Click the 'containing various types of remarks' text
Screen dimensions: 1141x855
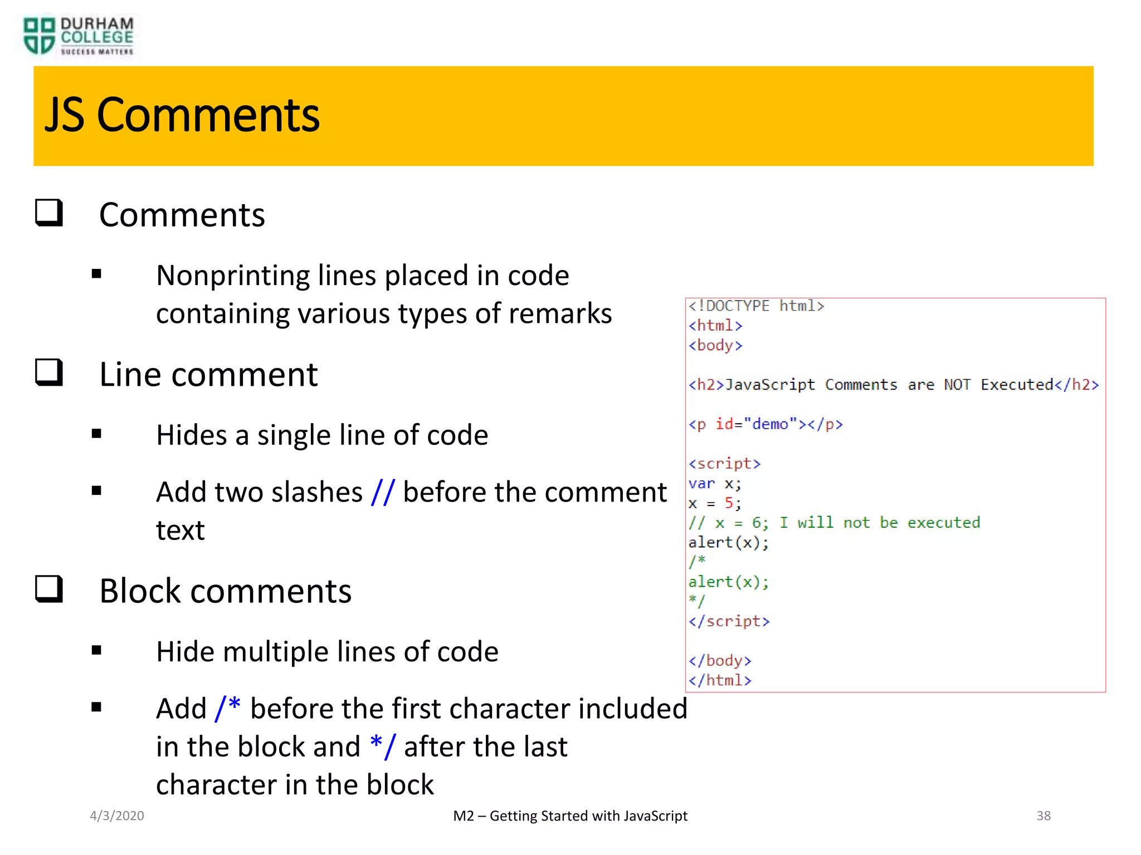[x=384, y=313]
